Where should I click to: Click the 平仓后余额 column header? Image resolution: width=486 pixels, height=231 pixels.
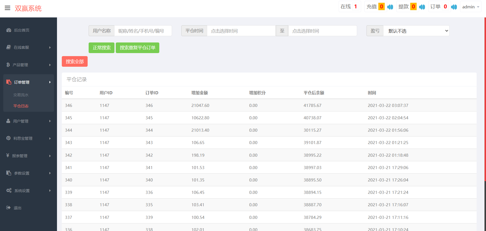point(314,93)
